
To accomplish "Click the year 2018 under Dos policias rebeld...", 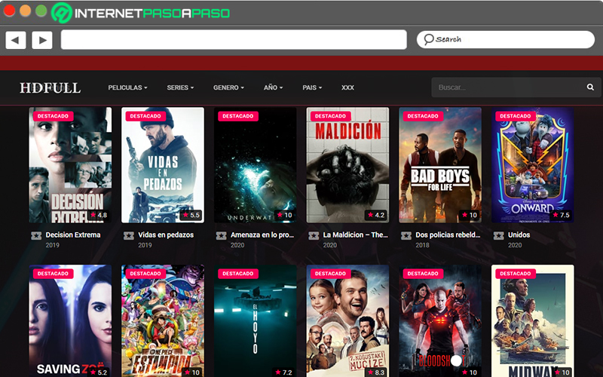I will tap(422, 245).
